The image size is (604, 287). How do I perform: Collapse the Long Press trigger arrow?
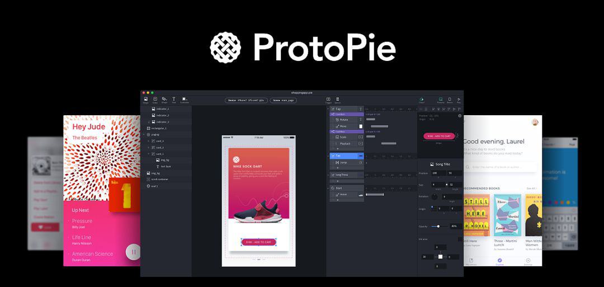pyautogui.click(x=328, y=175)
